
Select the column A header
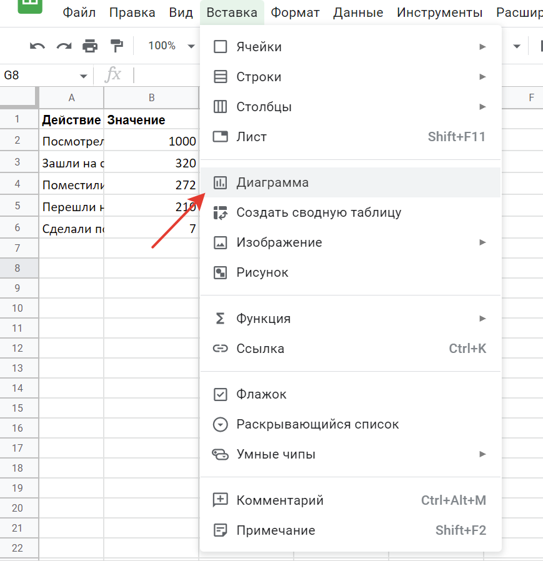click(71, 97)
